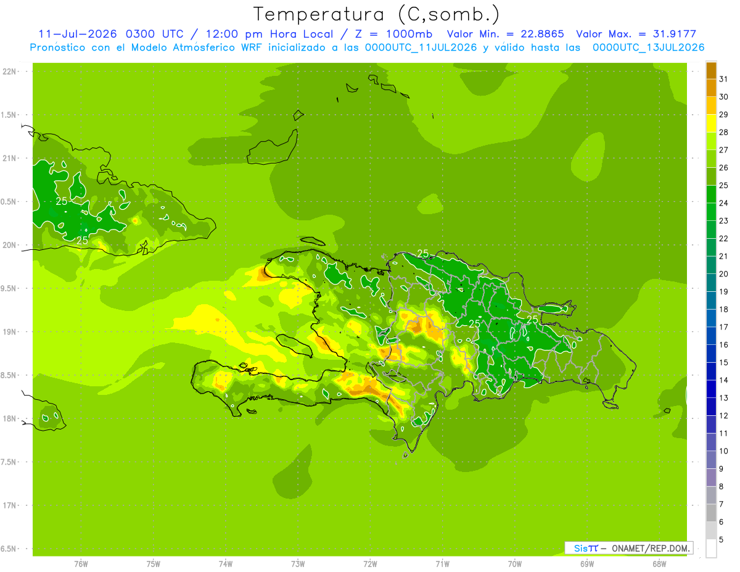Click the 17N latitude axis label
Viewport: 740px width, 572px height.
[9, 505]
